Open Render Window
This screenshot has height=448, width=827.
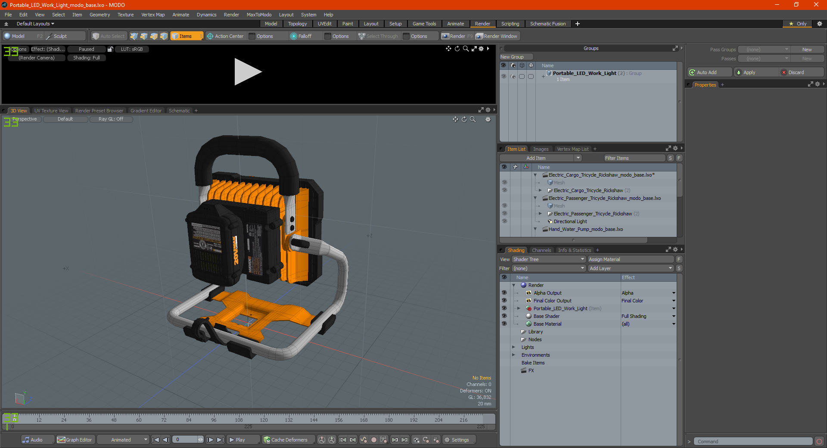(x=497, y=36)
